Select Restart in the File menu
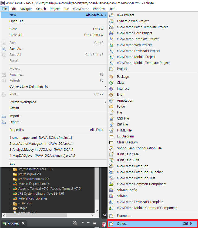The height and width of the screenshot is (228, 198). tap(54, 108)
